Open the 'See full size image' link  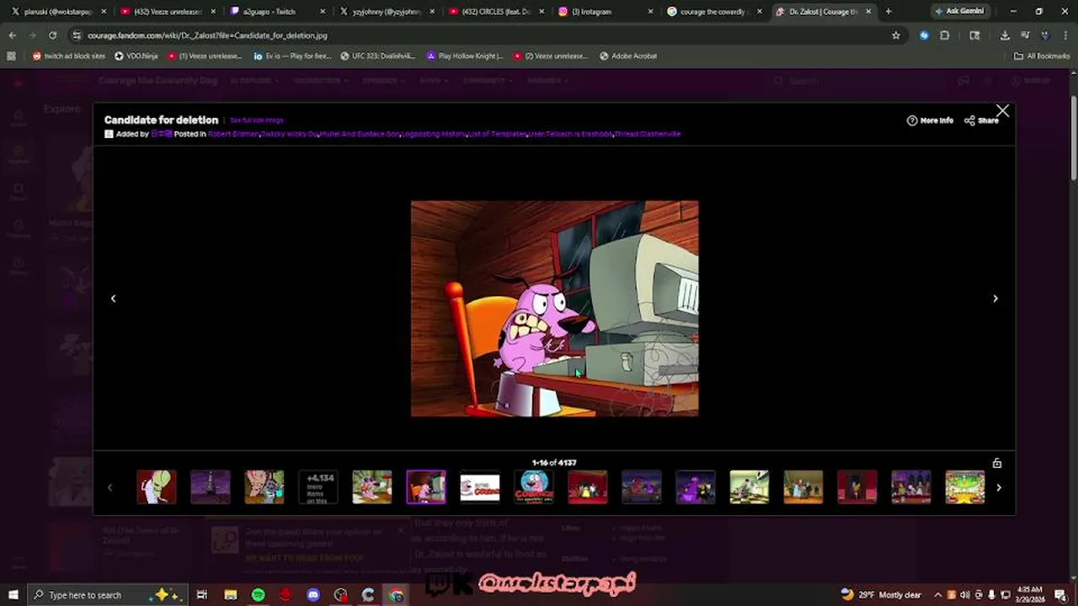257,120
